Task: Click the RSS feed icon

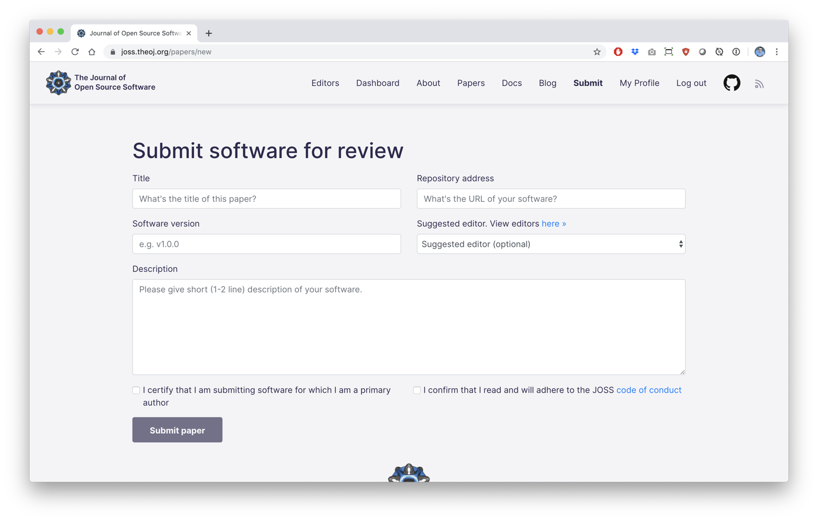Action: coord(759,84)
